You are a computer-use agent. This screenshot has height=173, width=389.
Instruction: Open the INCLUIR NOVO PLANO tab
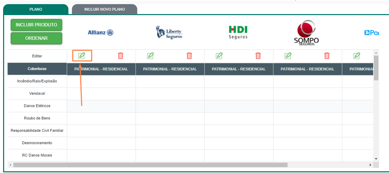104,9
